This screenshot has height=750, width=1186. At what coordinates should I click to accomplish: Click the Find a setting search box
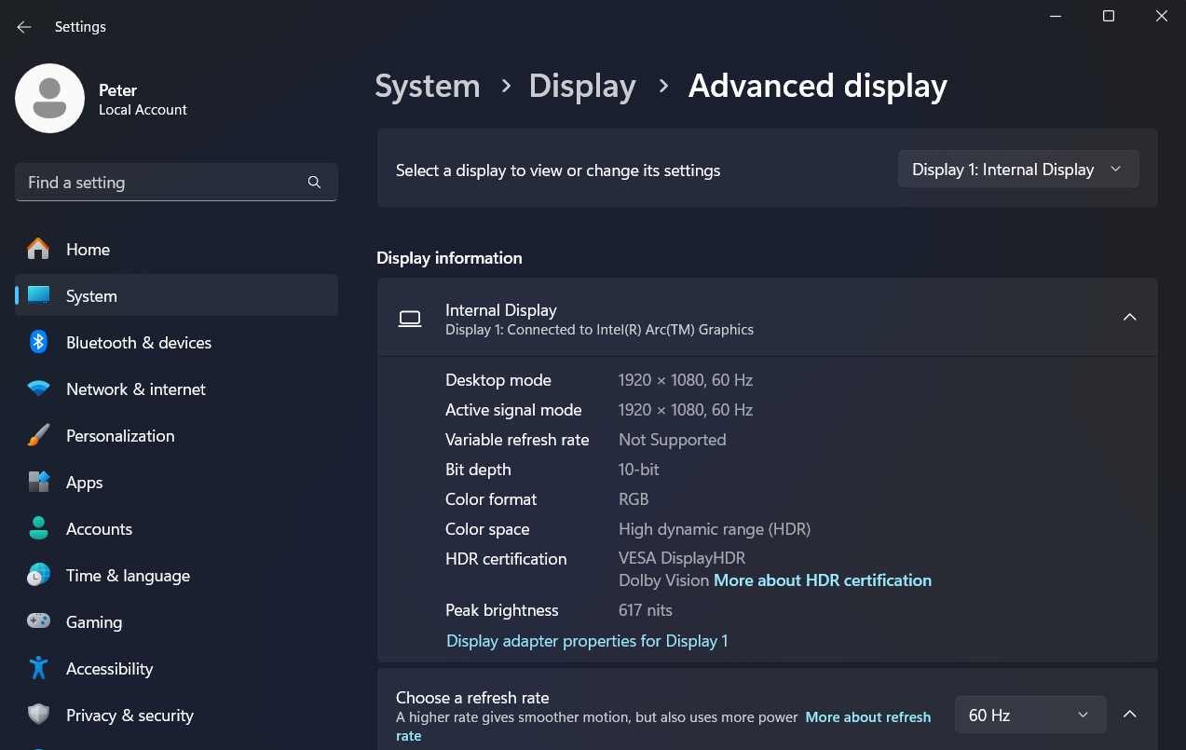tap(163, 183)
